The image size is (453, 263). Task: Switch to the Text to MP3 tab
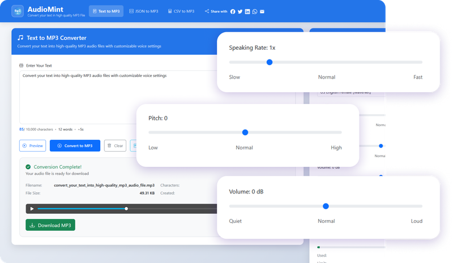[106, 11]
